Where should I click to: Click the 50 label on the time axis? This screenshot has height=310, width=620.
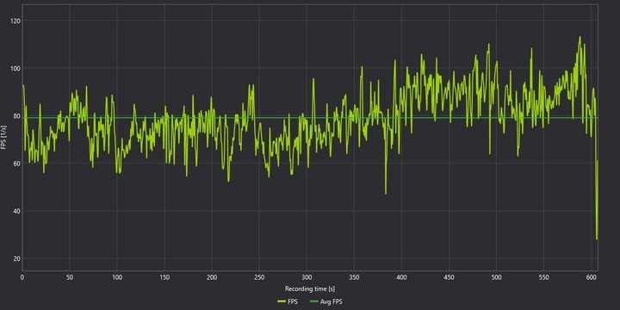[x=70, y=277]
